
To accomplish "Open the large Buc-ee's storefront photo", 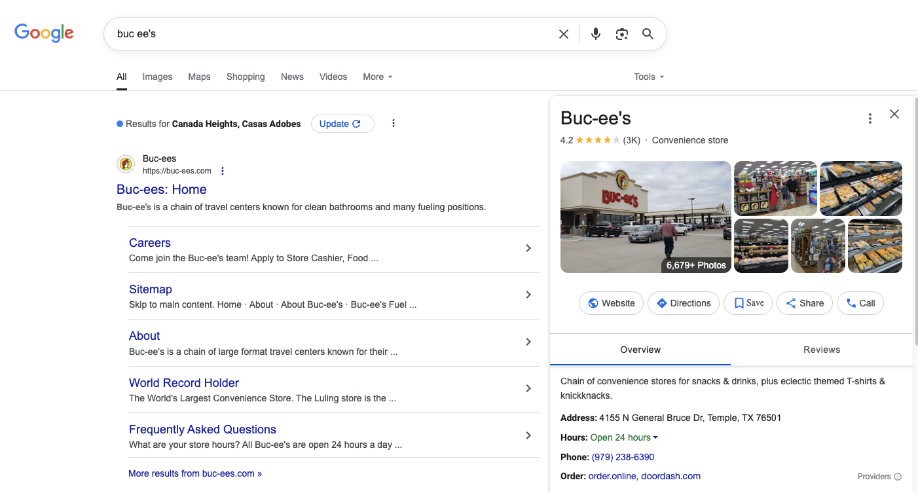I will (646, 217).
